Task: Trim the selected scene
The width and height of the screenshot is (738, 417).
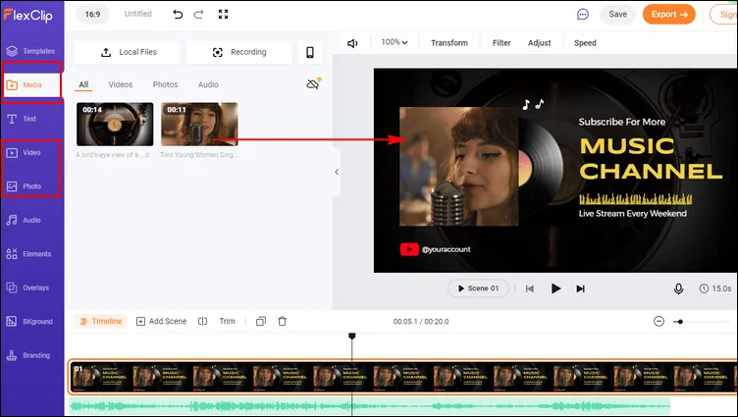Action: (x=227, y=322)
